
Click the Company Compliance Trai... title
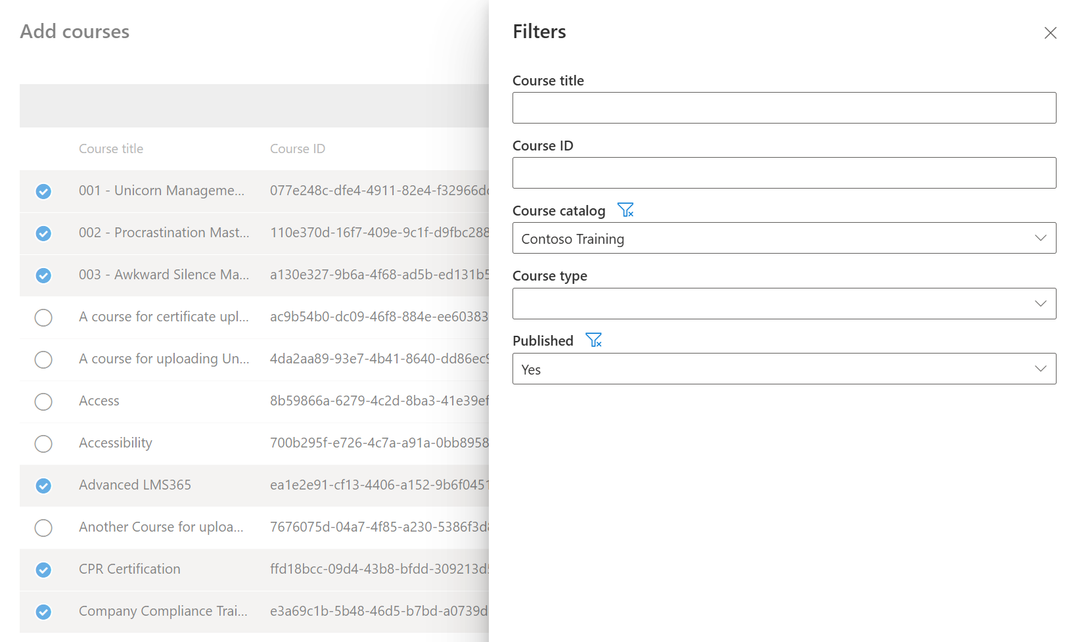[x=163, y=611]
